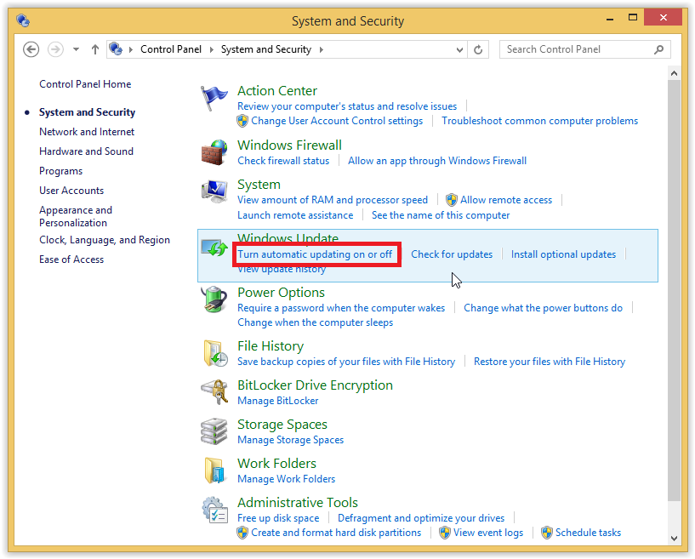
Task: Open Appearance and Personalization category
Action: coord(76,216)
